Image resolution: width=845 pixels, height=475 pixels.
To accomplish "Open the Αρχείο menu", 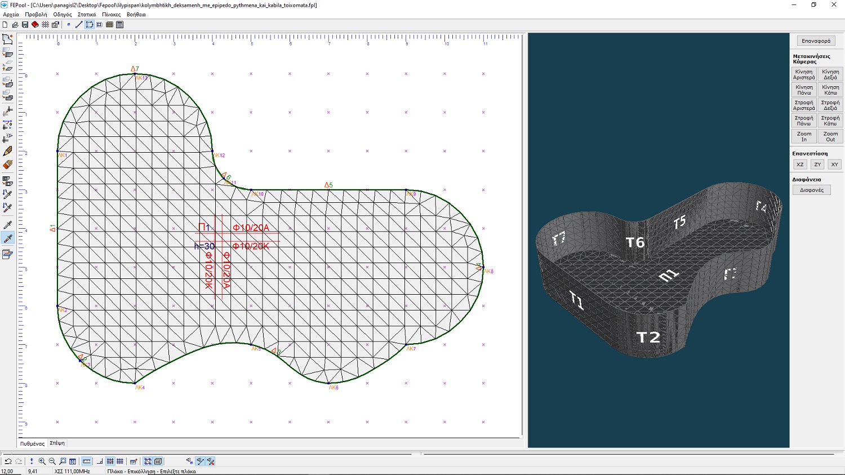I will click(11, 15).
